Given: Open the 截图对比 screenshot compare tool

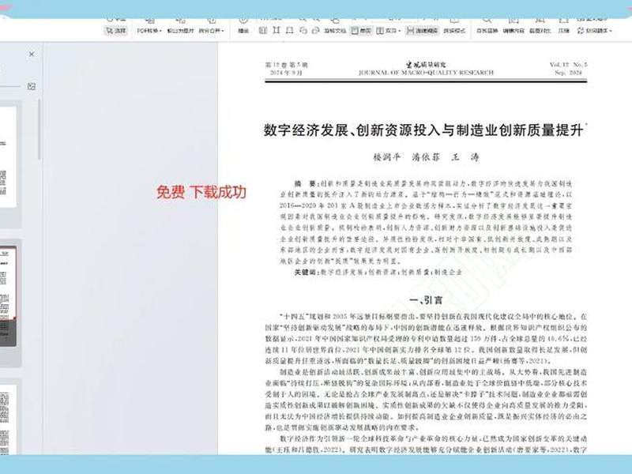Looking at the screenshot, I should 540,30.
